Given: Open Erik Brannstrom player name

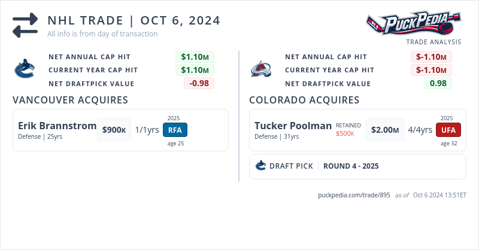Looking at the screenshot, I should click(x=57, y=126).
